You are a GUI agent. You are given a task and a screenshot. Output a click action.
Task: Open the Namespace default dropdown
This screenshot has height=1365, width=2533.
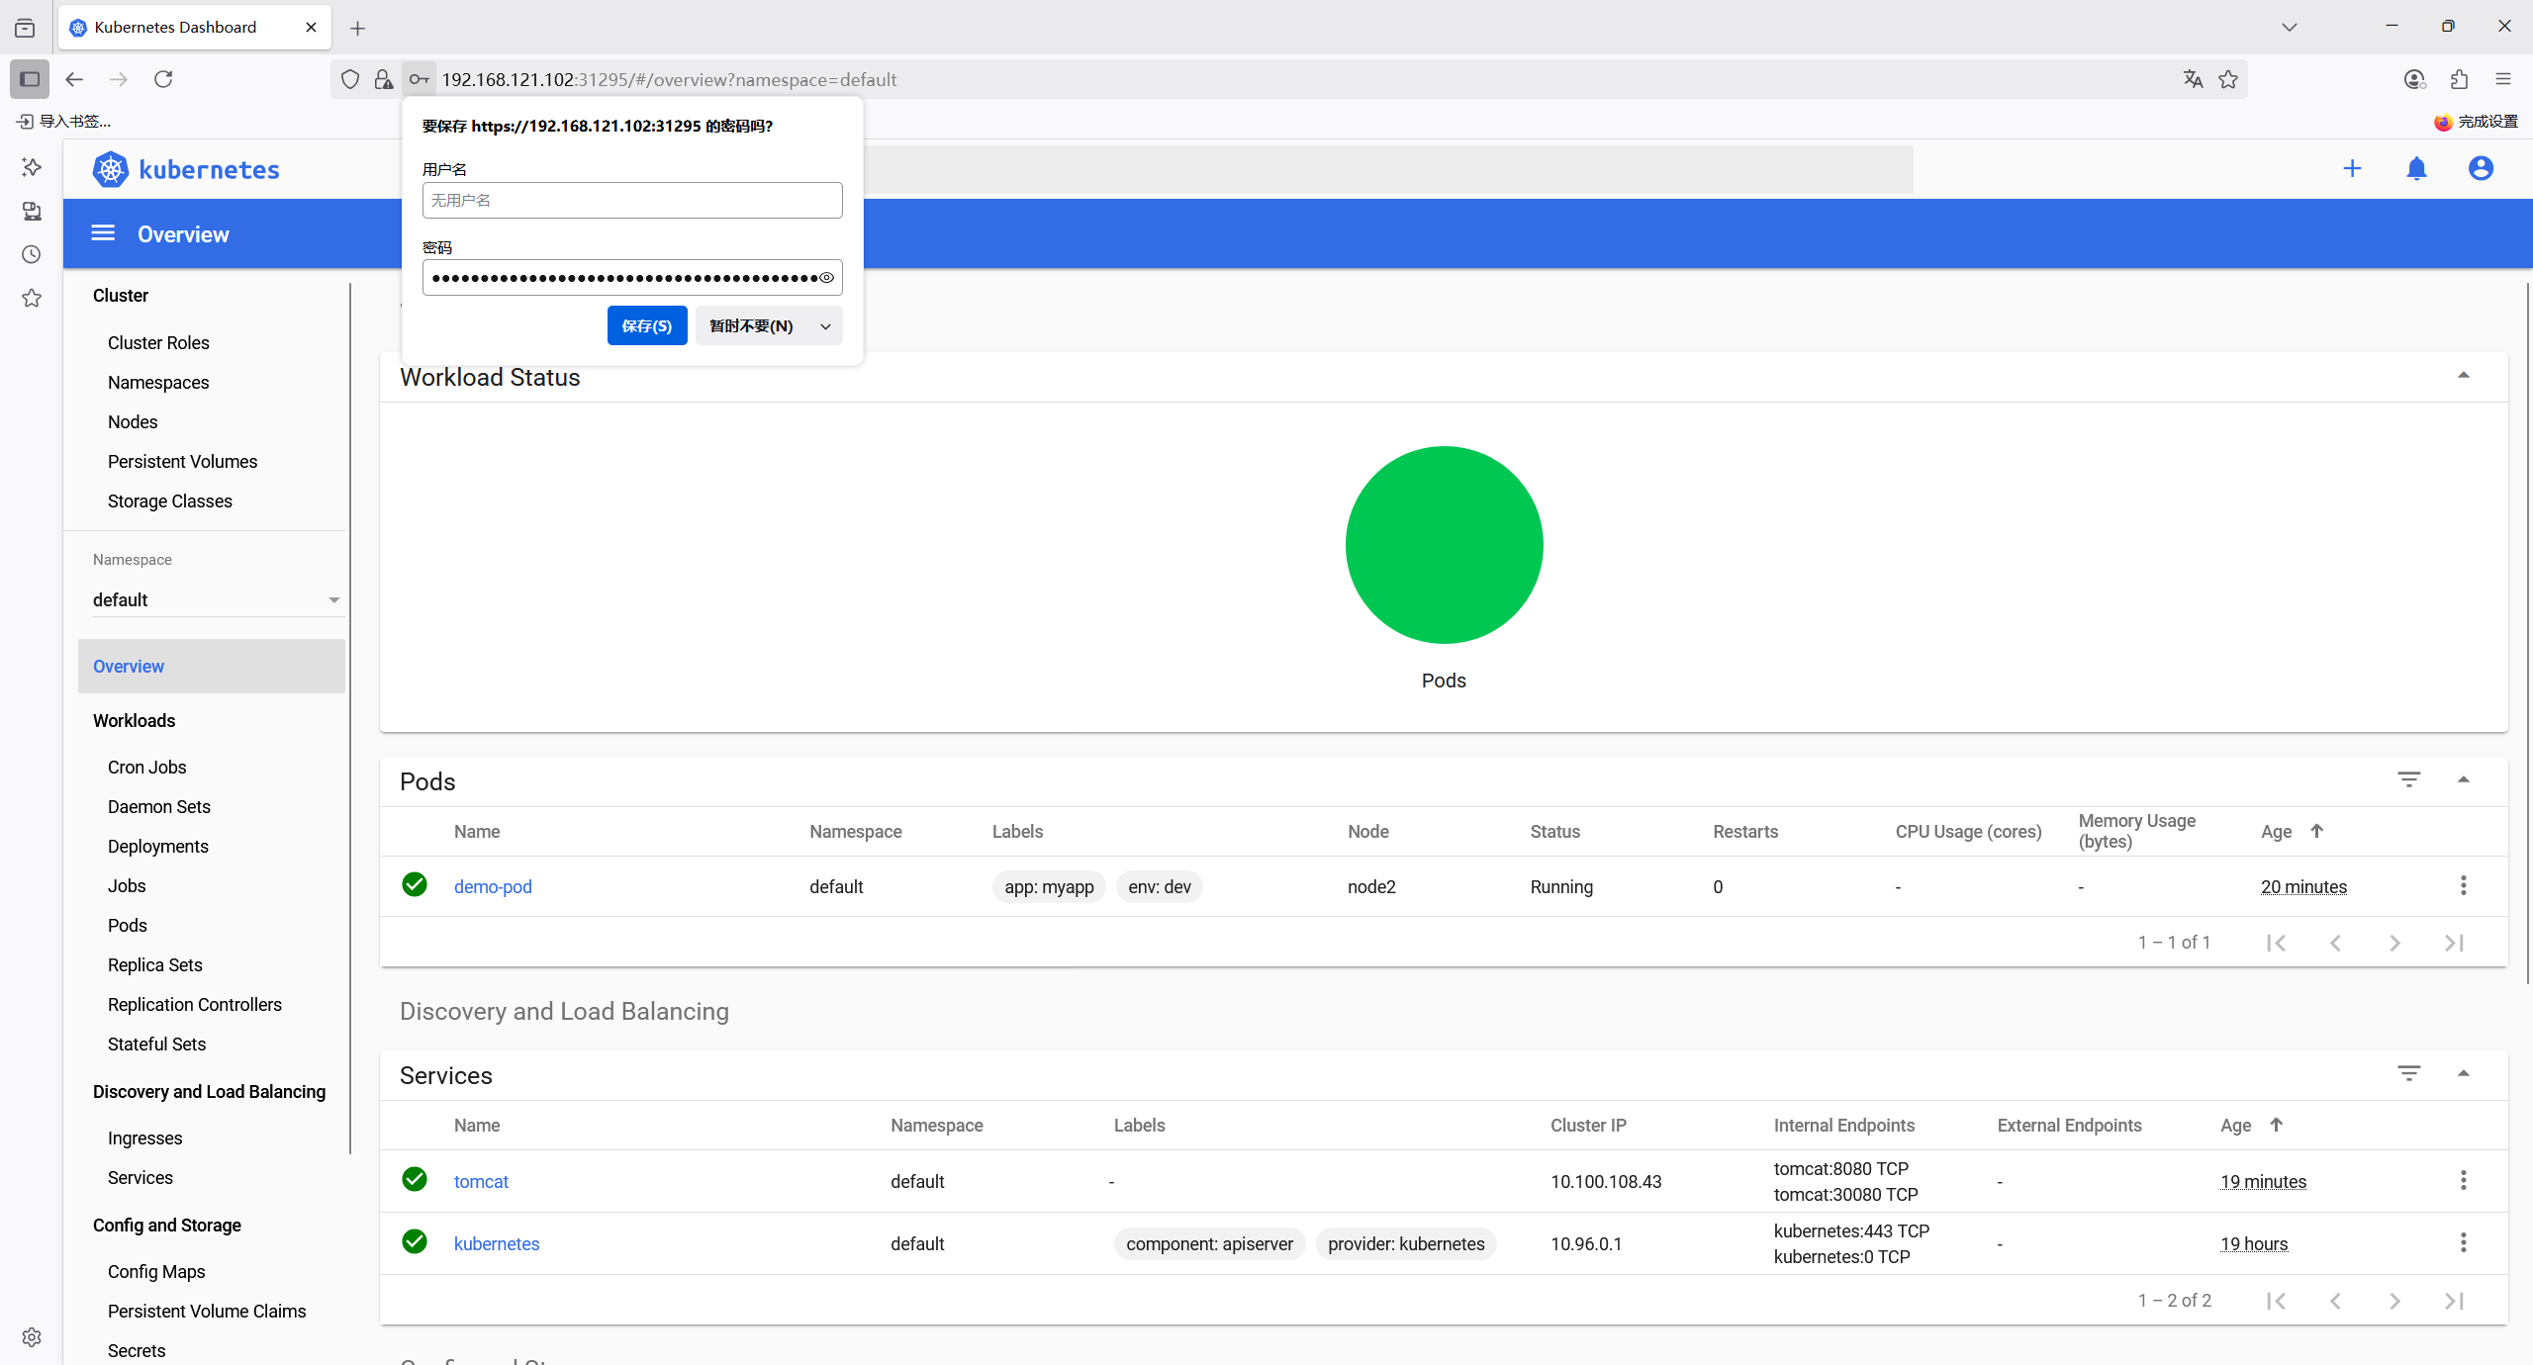click(217, 599)
